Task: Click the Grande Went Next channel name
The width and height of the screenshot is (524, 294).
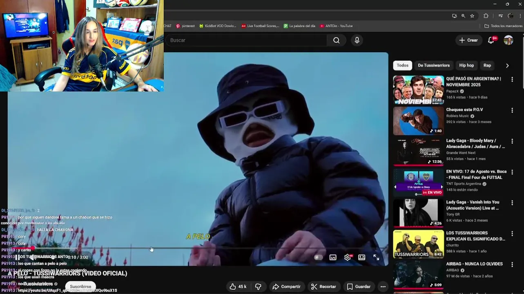Action: coord(461,153)
